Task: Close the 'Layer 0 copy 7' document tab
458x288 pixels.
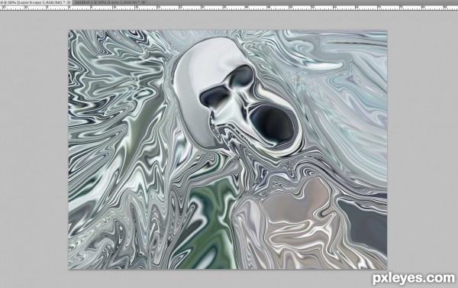Action: (x=69, y=2)
